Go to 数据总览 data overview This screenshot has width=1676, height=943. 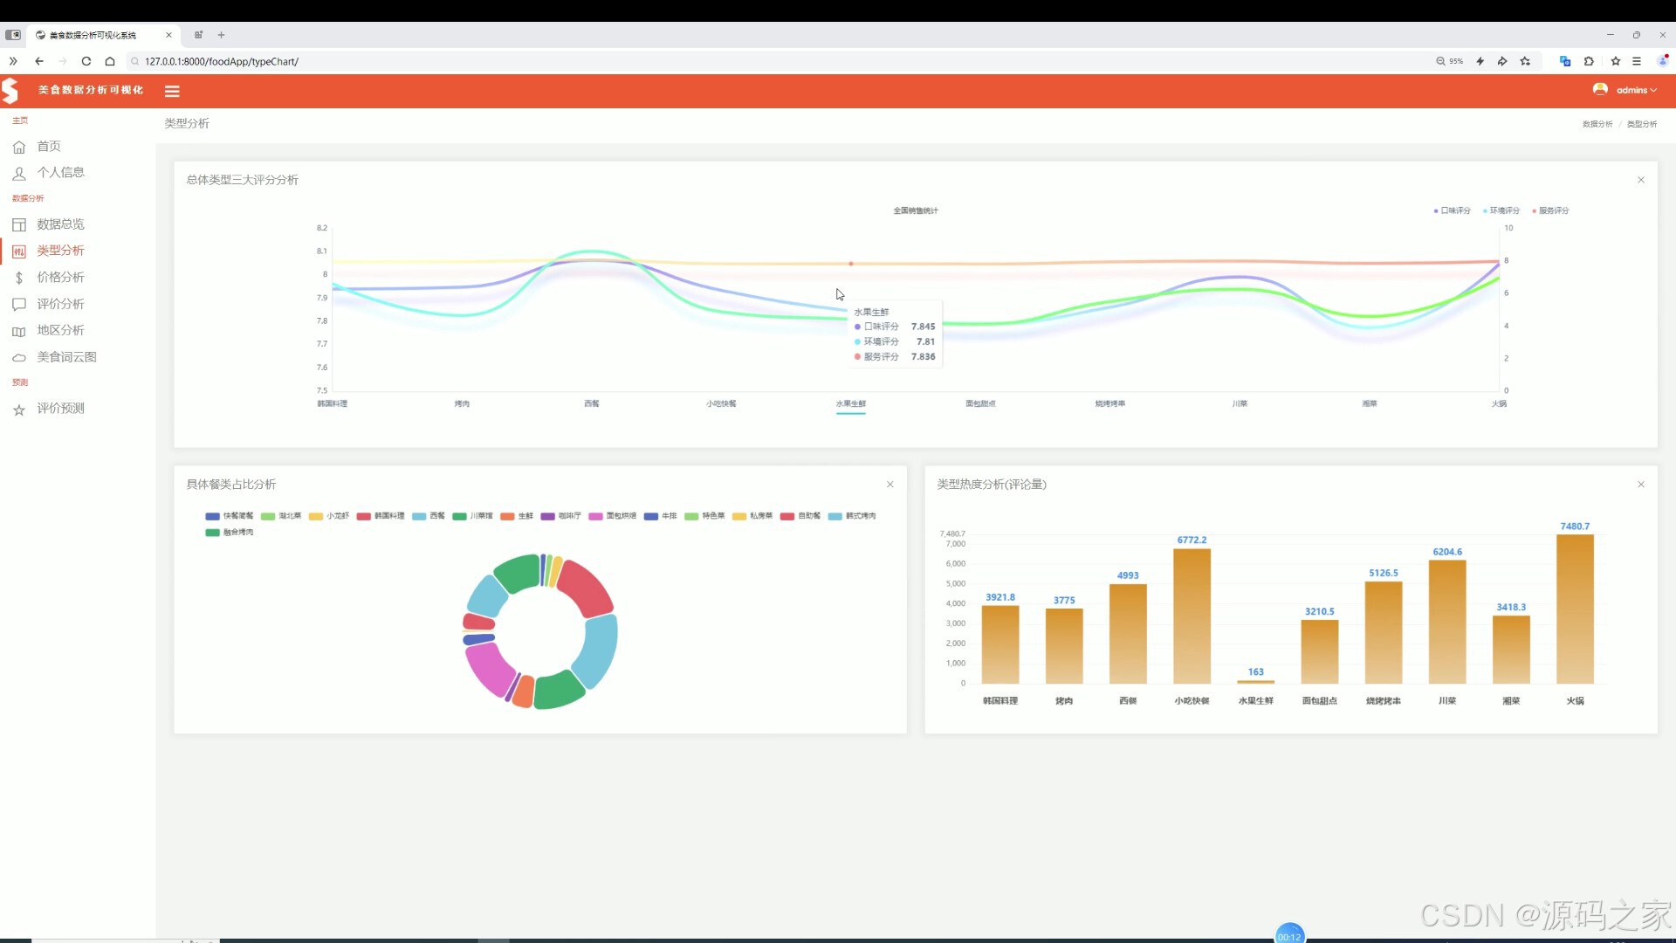(x=60, y=224)
